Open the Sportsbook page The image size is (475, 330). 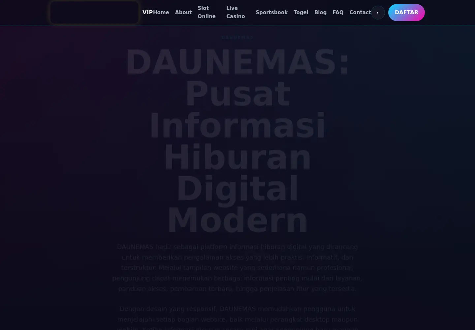[271, 13]
